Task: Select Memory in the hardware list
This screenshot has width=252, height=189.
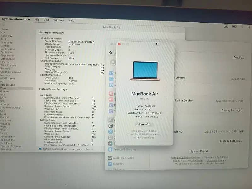Action: 5,75
